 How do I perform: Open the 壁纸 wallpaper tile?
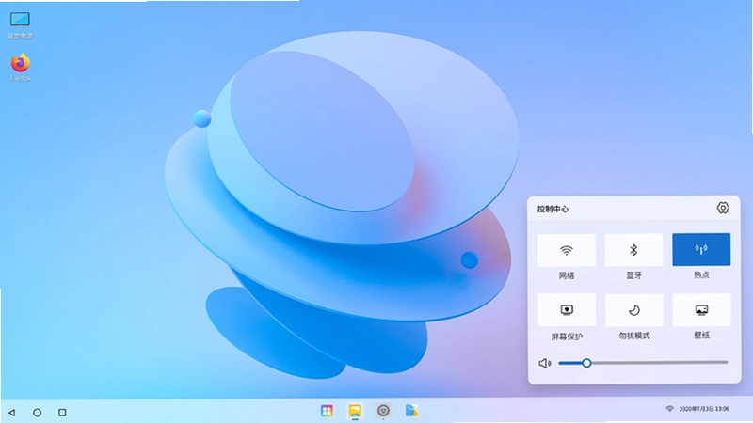[x=701, y=310]
